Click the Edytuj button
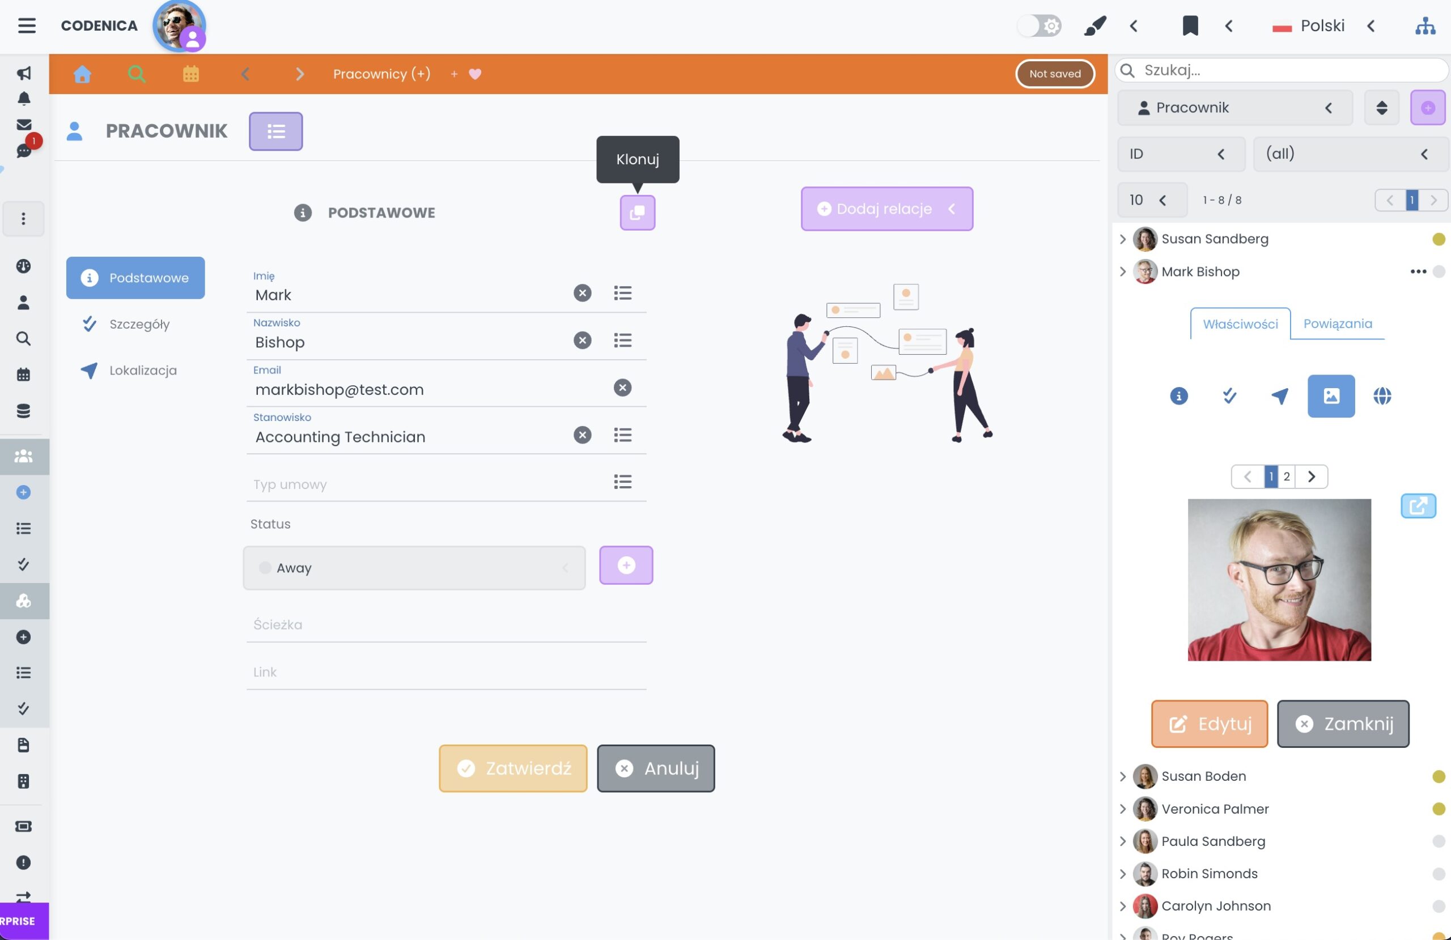Screen dimensions: 1451x940 pos(1209,724)
